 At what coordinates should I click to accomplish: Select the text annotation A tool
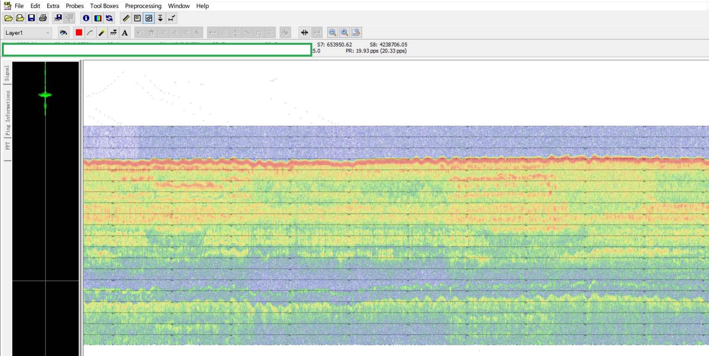click(x=125, y=33)
